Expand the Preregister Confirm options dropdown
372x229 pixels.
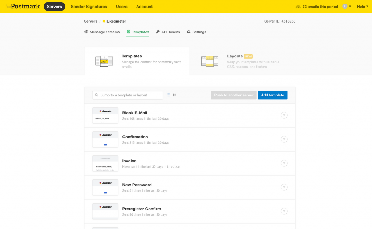(284, 211)
